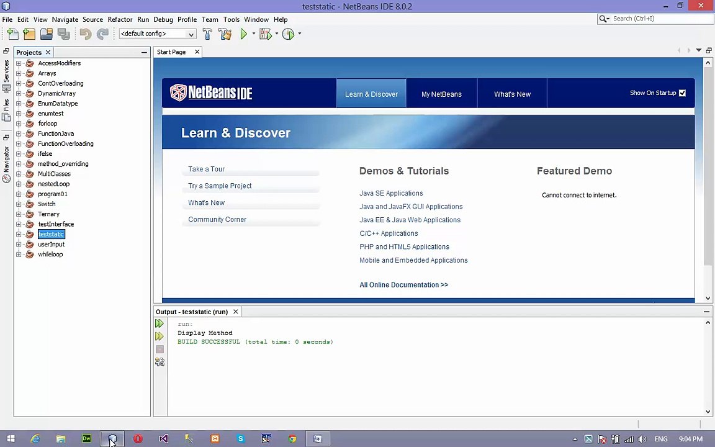This screenshot has width=715, height=447.
Task: Open the Tools menu
Action: (x=231, y=20)
